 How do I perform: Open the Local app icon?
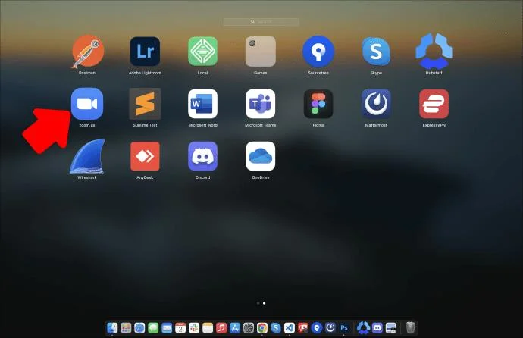(x=202, y=52)
